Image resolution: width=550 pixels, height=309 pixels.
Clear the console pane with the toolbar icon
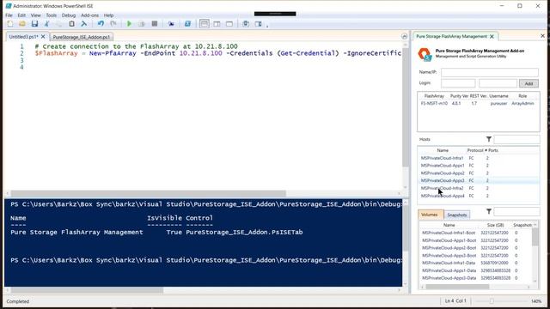(84, 24)
